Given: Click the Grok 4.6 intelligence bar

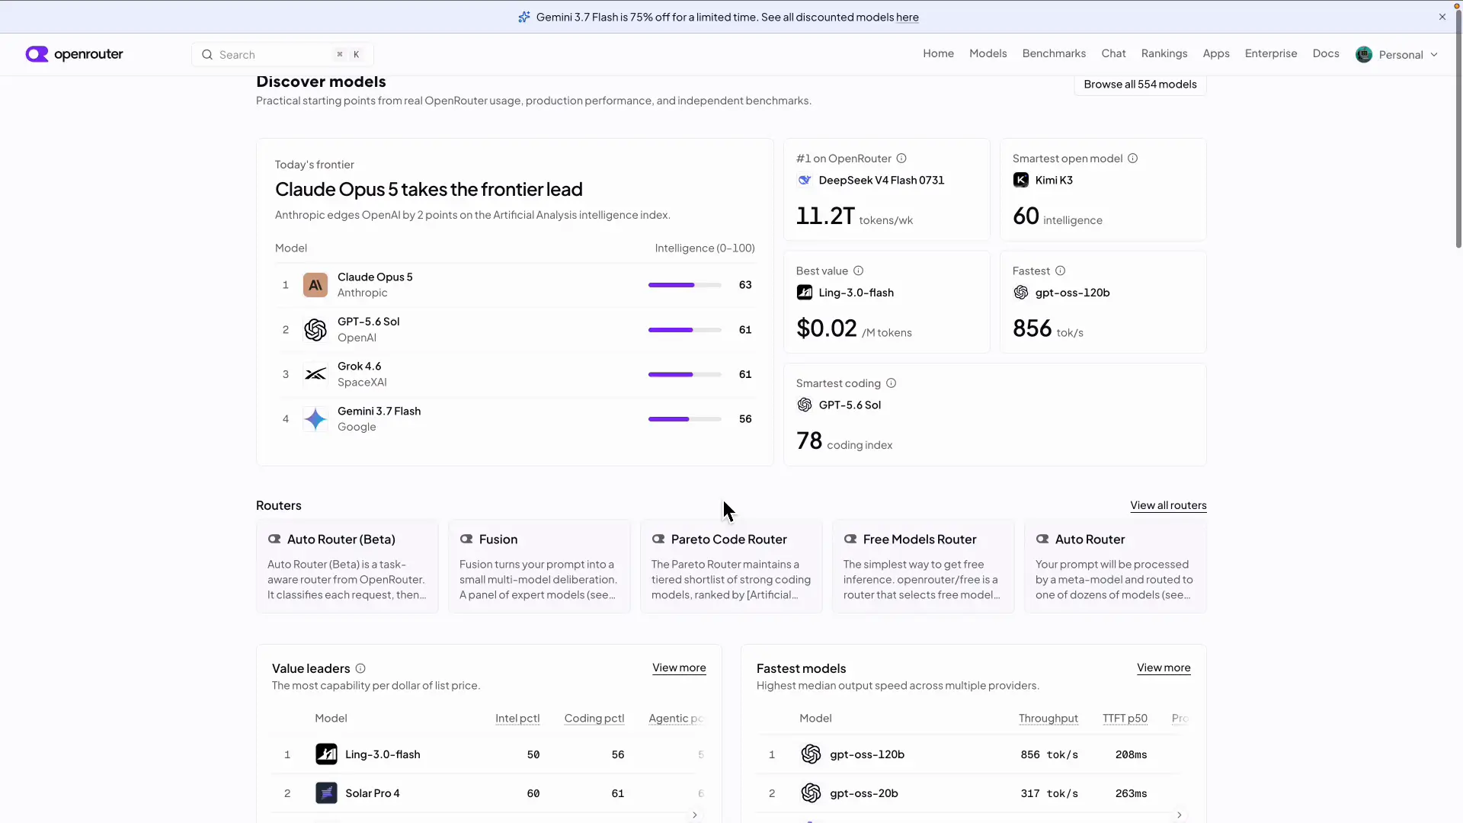Looking at the screenshot, I should (x=685, y=375).
